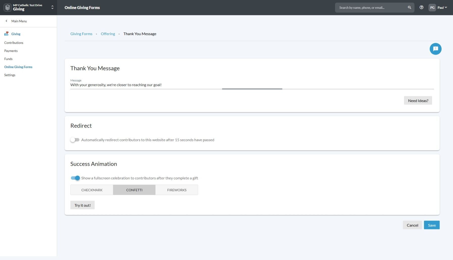The width and height of the screenshot is (453, 260).
Task: Open Contributions in the sidebar
Action: (x=14, y=43)
